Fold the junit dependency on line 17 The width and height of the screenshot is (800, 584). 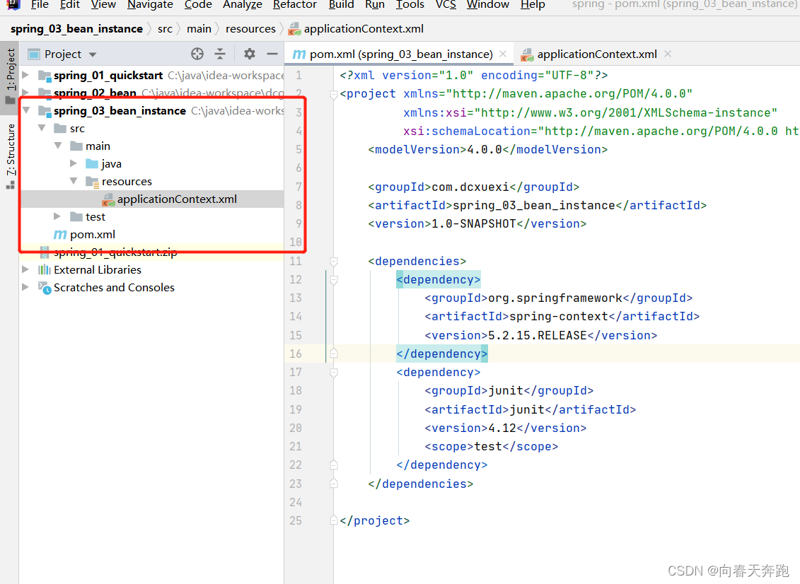[x=333, y=373]
